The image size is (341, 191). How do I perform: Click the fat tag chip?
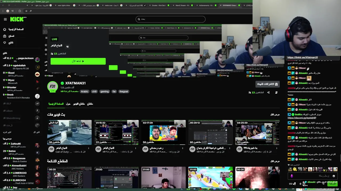pos(114,92)
